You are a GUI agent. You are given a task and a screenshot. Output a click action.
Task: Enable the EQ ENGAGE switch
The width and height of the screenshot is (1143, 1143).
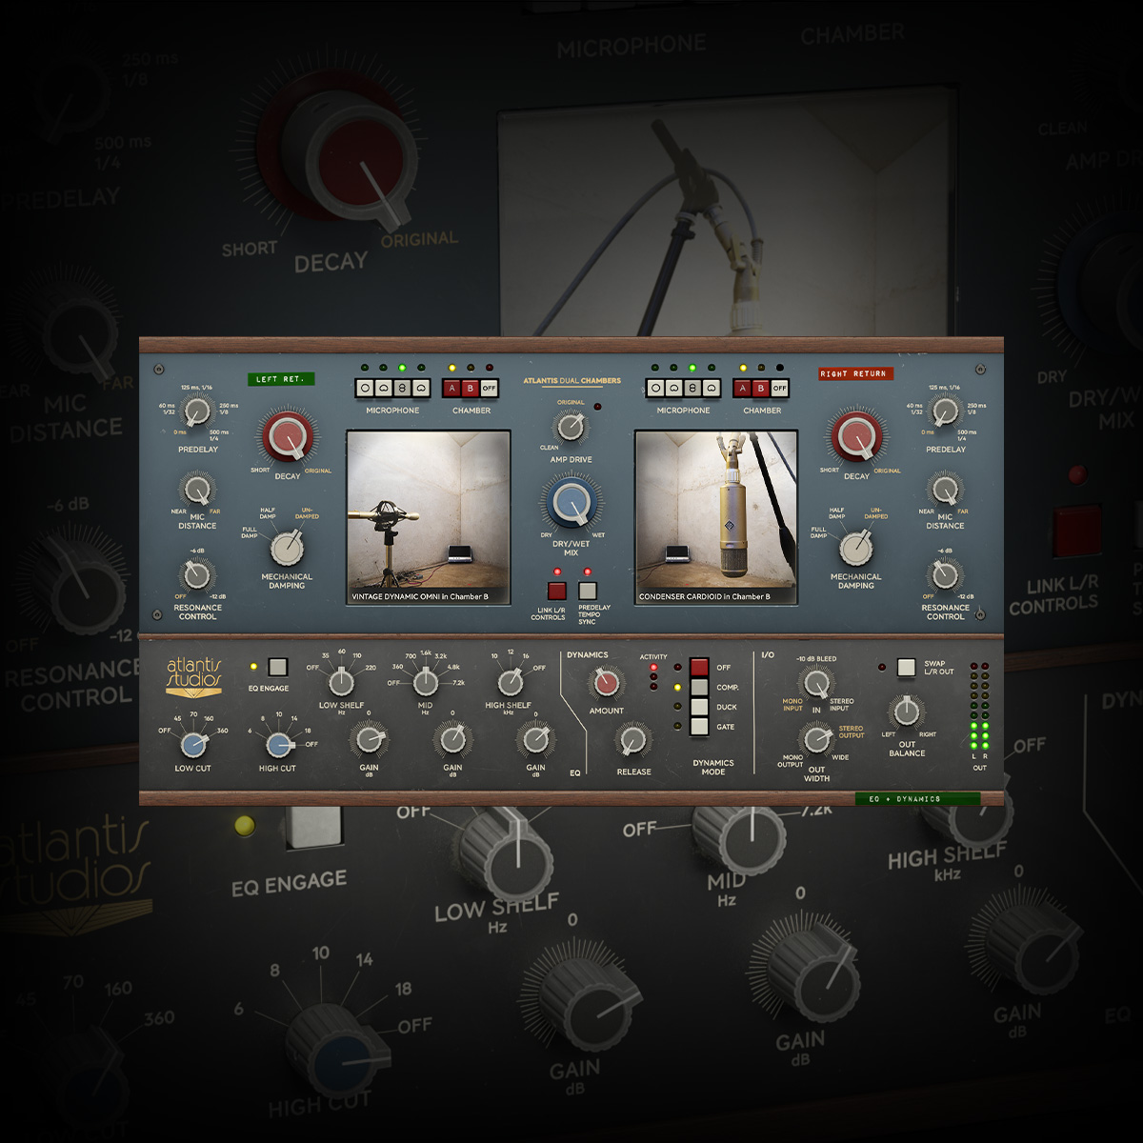click(277, 668)
